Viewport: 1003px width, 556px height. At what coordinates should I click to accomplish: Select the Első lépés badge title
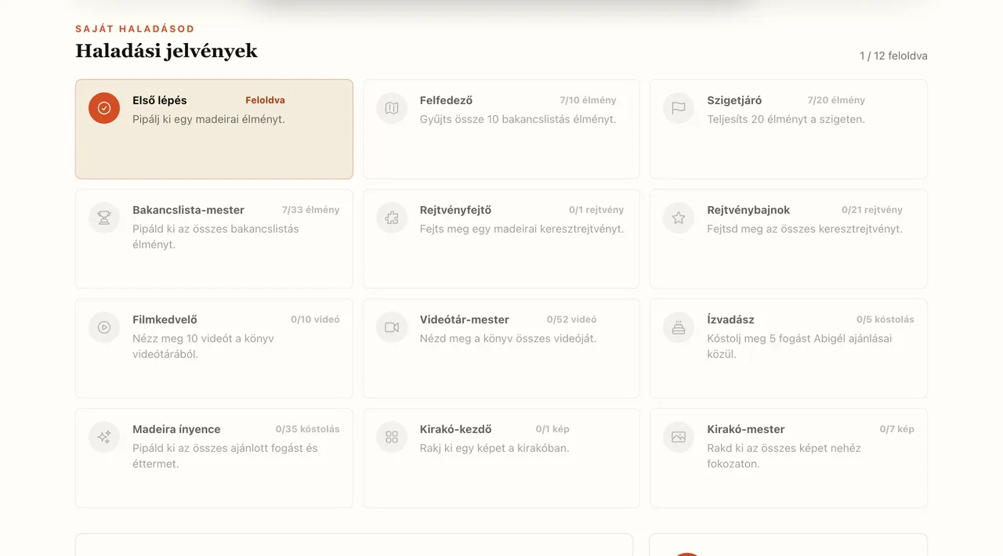(x=160, y=100)
